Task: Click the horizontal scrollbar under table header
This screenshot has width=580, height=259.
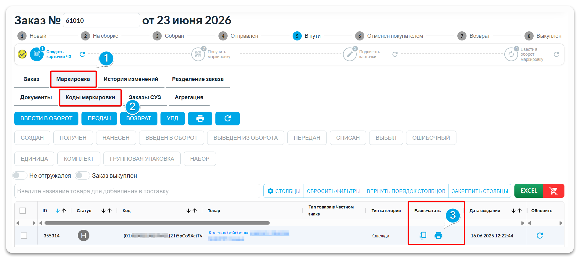Action: [x=157, y=223]
